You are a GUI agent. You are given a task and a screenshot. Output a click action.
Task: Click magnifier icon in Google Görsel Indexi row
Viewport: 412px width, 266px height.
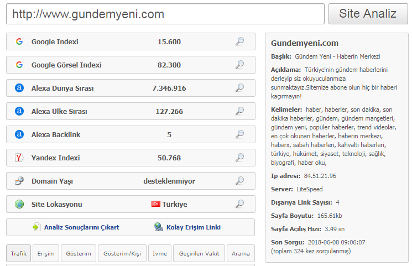click(x=239, y=64)
